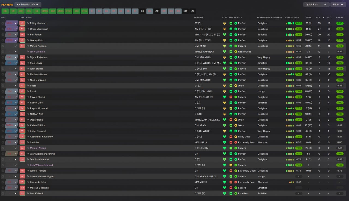Image resolution: width=349 pixels, height=201 pixels.
Task: Toggle the picked checkmark for Rico Lewis
Action: (3, 63)
